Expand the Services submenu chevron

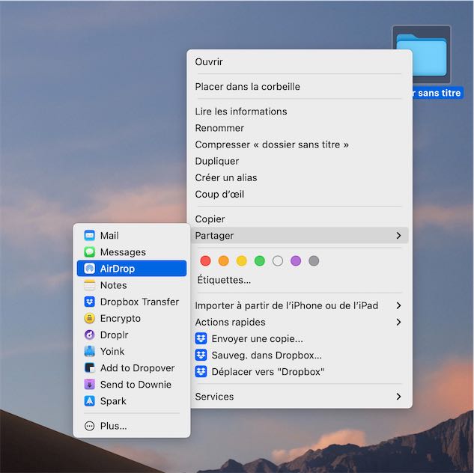coord(398,397)
